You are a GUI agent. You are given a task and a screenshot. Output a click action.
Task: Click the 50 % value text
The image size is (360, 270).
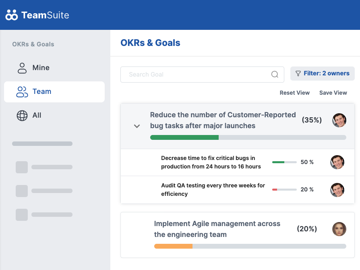pyautogui.click(x=307, y=162)
